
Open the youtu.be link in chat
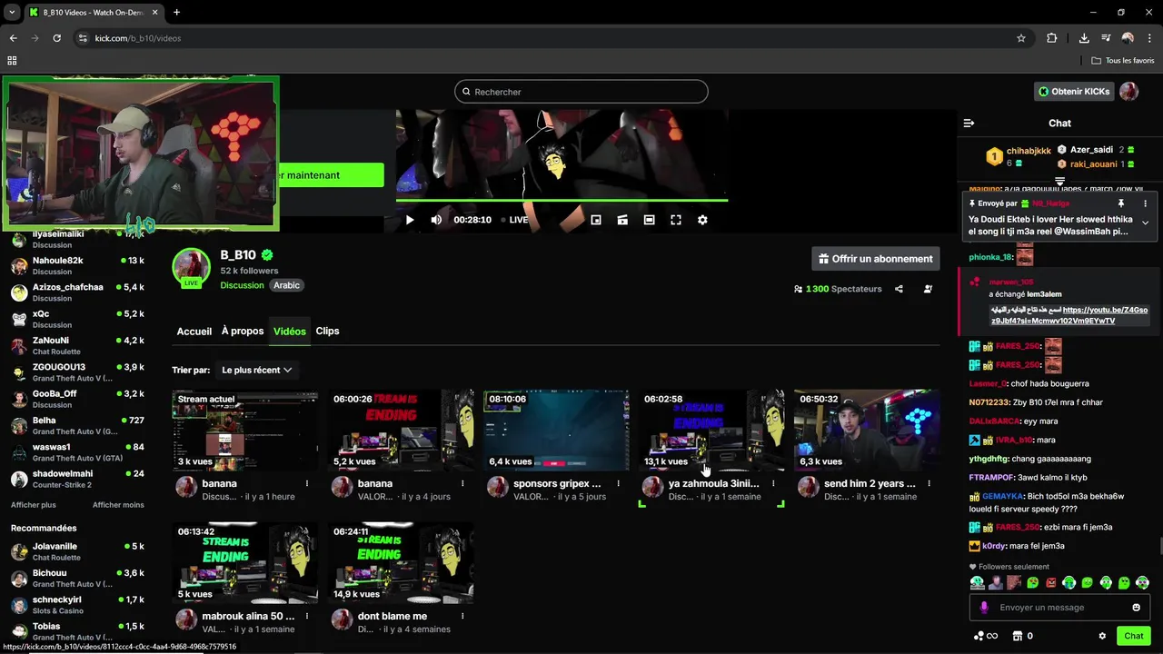[x=1069, y=315]
